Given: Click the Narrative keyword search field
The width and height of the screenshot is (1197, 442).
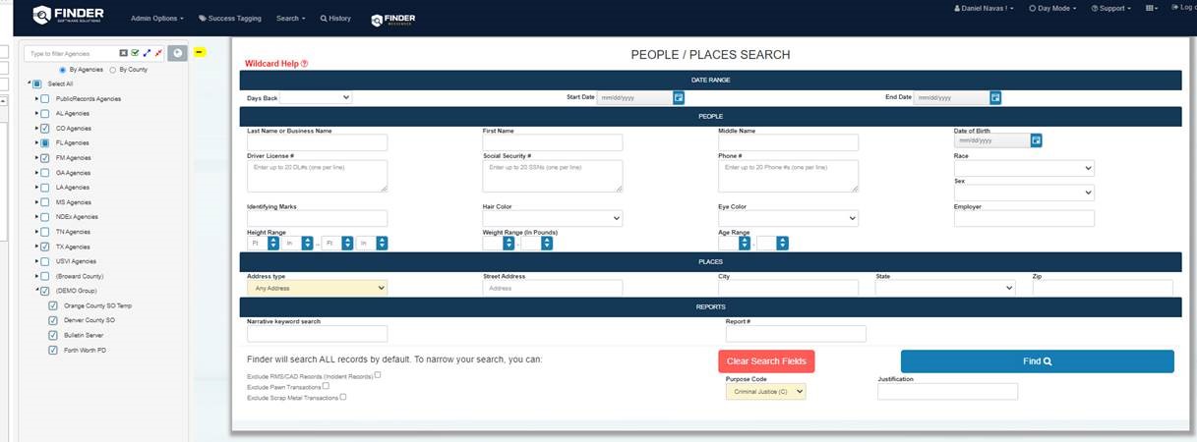Looking at the screenshot, I should pos(317,334).
